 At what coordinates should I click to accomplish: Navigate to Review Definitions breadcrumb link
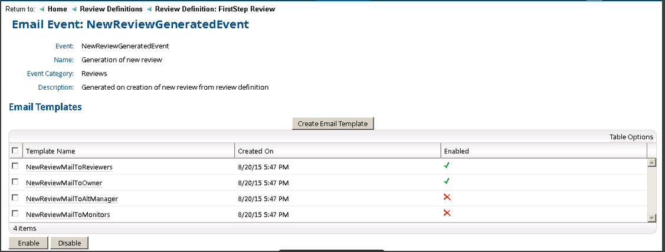[x=111, y=9]
